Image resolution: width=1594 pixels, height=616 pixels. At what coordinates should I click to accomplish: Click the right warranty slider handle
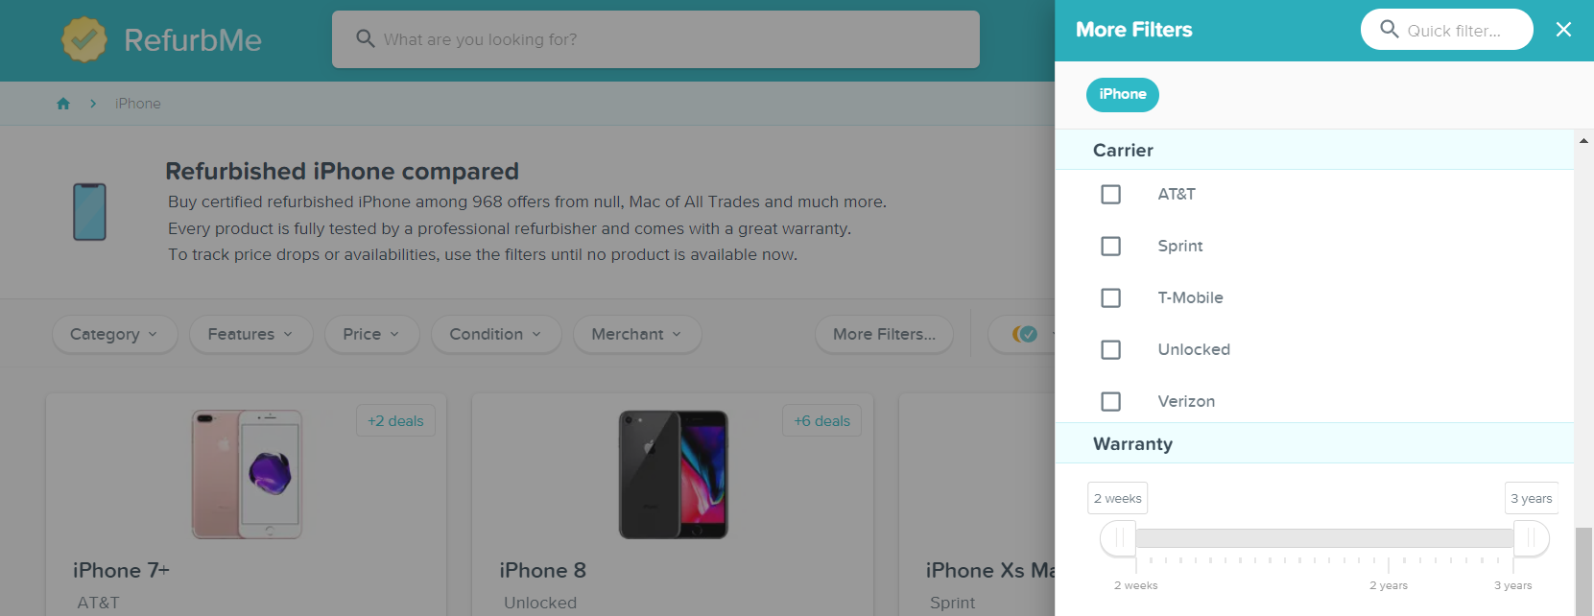1531,538
